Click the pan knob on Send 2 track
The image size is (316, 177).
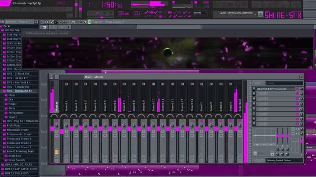pyautogui.click(x=211, y=126)
